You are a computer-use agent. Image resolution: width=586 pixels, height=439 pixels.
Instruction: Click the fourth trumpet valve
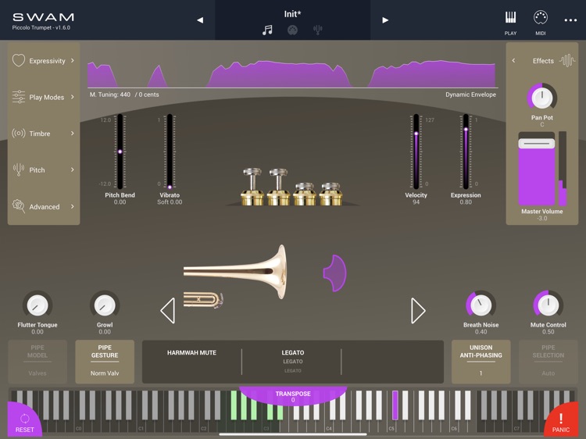pyautogui.click(x=331, y=194)
